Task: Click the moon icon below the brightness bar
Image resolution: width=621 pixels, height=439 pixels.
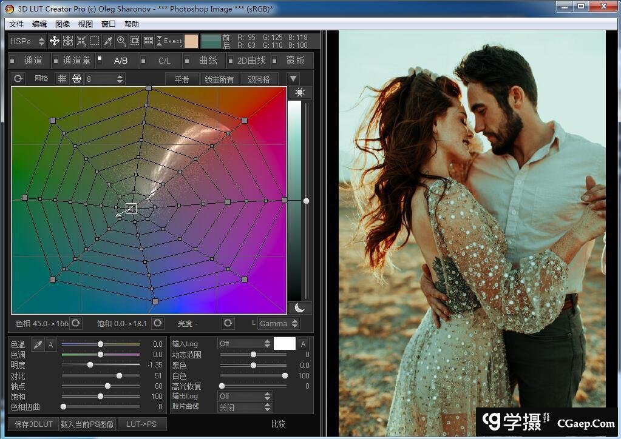Action: (x=299, y=307)
